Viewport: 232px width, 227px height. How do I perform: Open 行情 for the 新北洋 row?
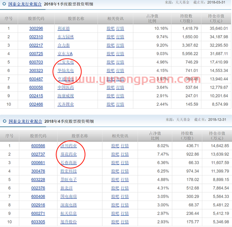click(x=125, y=188)
